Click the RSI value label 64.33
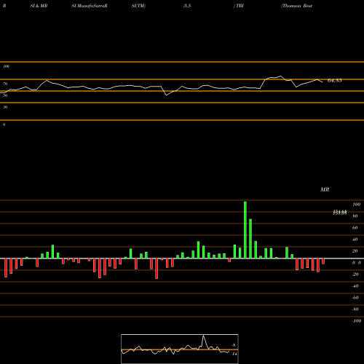 pos(335,81)
